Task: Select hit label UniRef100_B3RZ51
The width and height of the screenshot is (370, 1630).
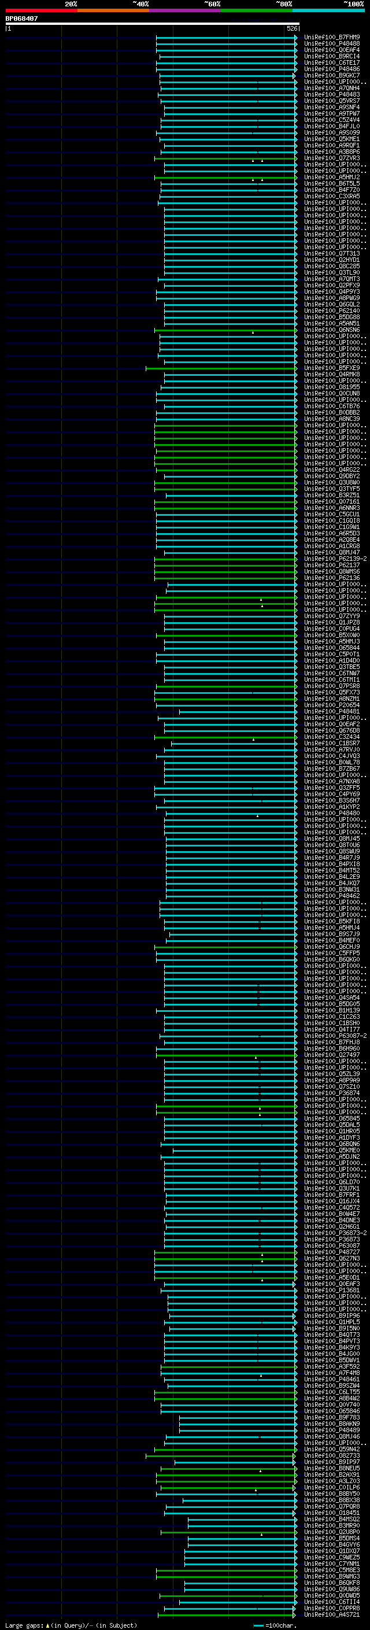Action: coord(331,495)
